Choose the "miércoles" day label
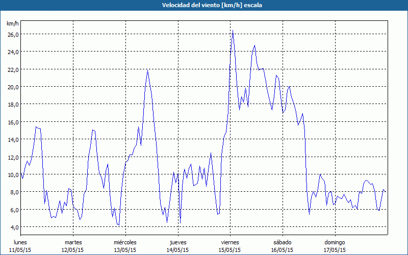Screen dimensions: 408x255 click(125, 242)
